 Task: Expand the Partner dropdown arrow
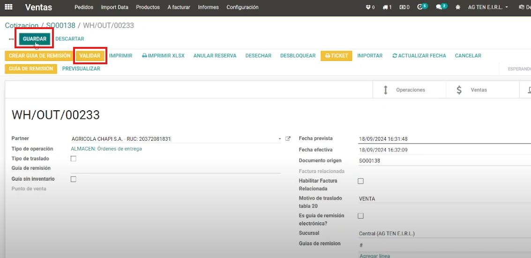(x=280, y=139)
